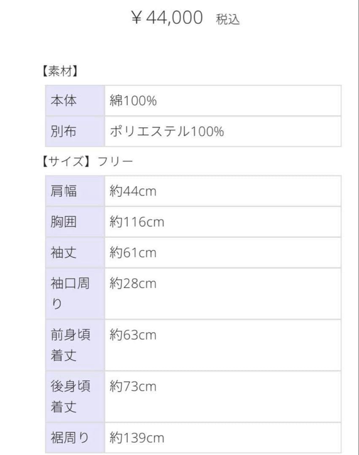Select the 約116cm chest value
This screenshot has width=359, height=455.
(137, 222)
